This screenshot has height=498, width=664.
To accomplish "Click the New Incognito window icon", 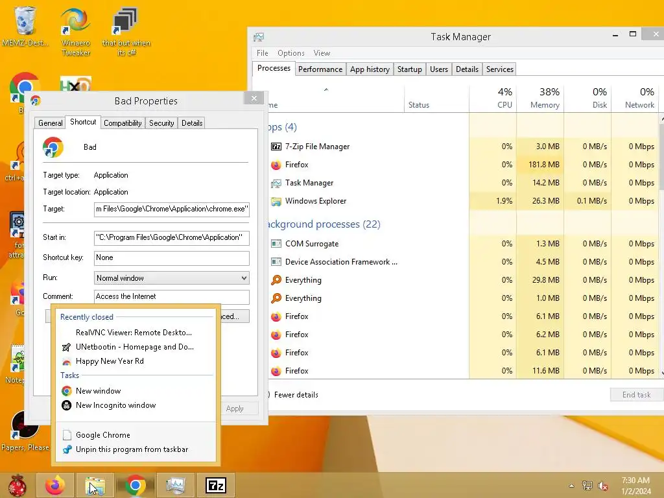I will click(67, 405).
